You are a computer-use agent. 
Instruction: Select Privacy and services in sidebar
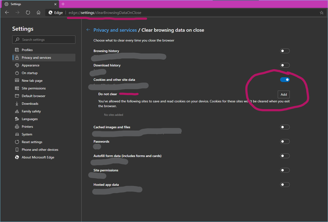pos(44,58)
